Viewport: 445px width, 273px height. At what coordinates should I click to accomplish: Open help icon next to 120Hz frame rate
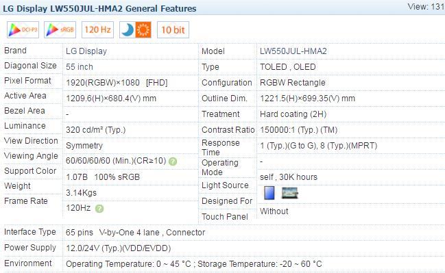[x=99, y=209]
